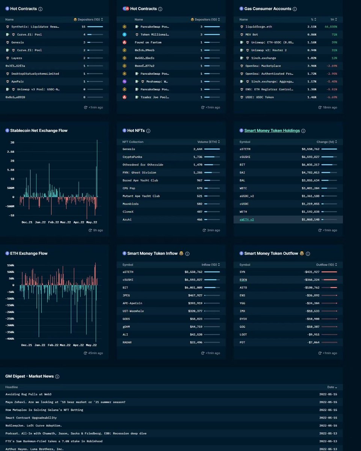Select the LOOT outflow row
The image size is (361, 451).
pyautogui.click(x=288, y=334)
